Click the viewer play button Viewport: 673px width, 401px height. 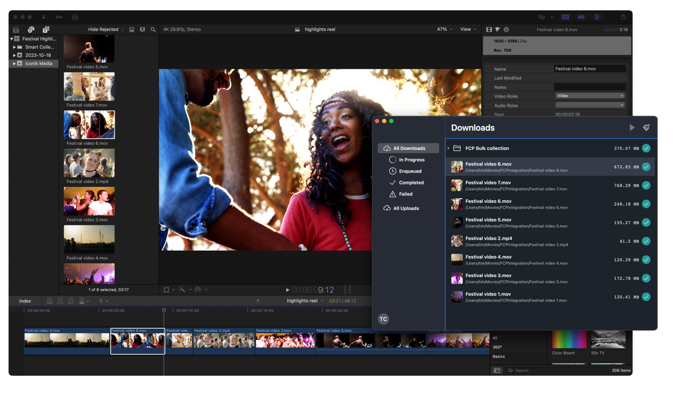tap(287, 290)
